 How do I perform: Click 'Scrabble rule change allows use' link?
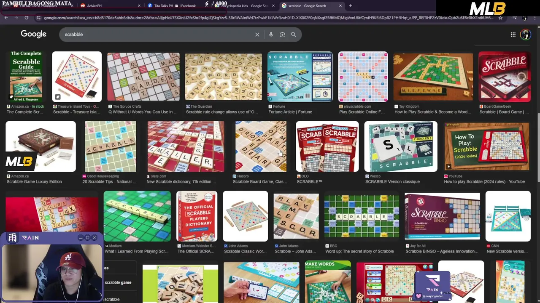[222, 112]
